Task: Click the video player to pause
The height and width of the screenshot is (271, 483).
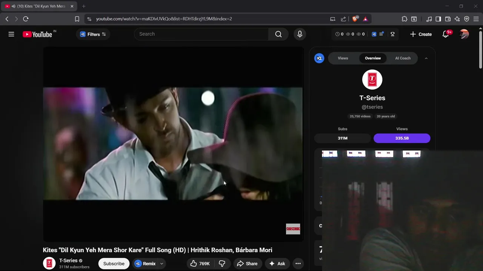Action: tap(173, 144)
